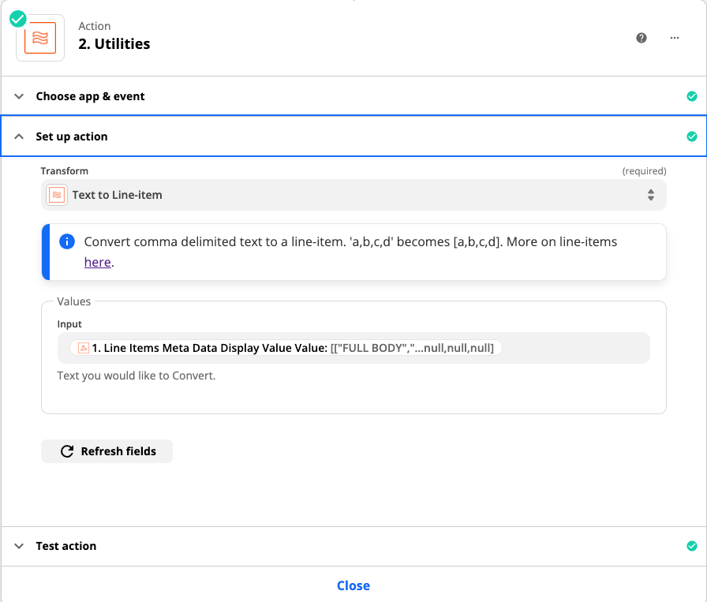Open the Transform dropdown arrows
Screen dimensions: 707x602
tap(651, 195)
